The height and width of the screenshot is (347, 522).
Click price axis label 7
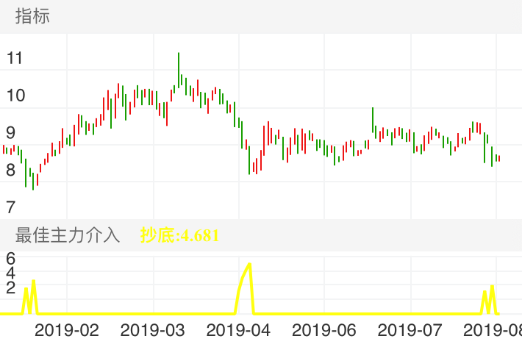[x=10, y=207]
